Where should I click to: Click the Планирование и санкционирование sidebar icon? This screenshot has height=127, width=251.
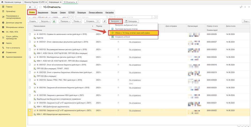coord(3,17)
